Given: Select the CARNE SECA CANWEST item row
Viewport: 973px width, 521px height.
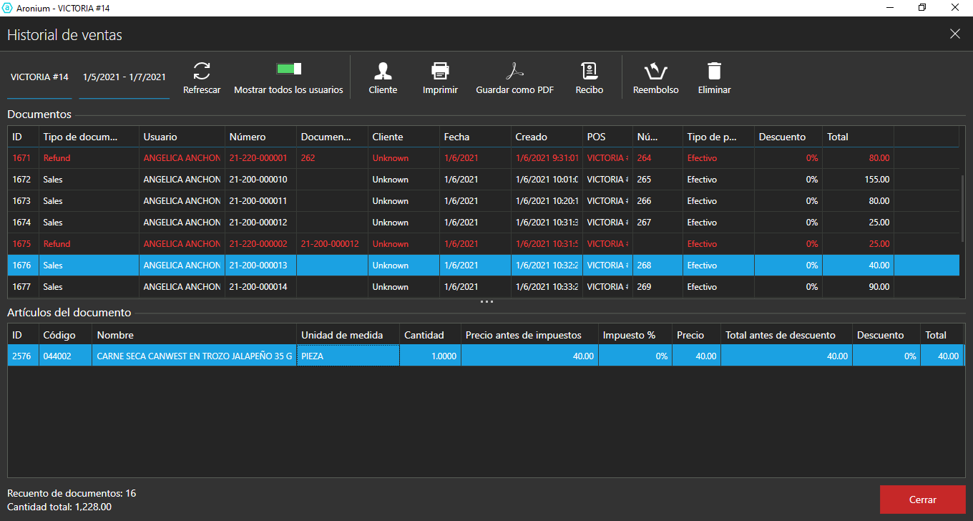Looking at the screenshot, I should coord(195,356).
